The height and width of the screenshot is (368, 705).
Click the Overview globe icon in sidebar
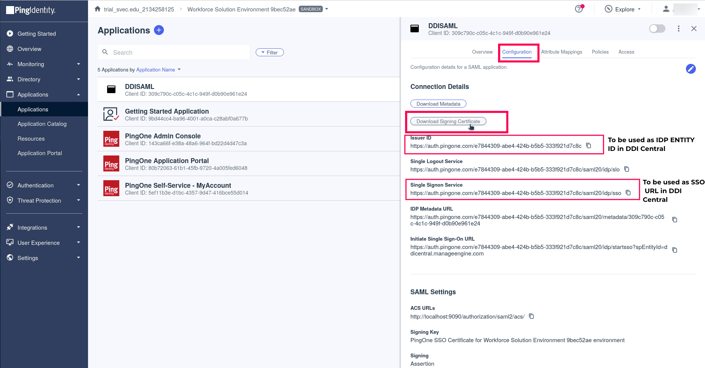click(10, 49)
